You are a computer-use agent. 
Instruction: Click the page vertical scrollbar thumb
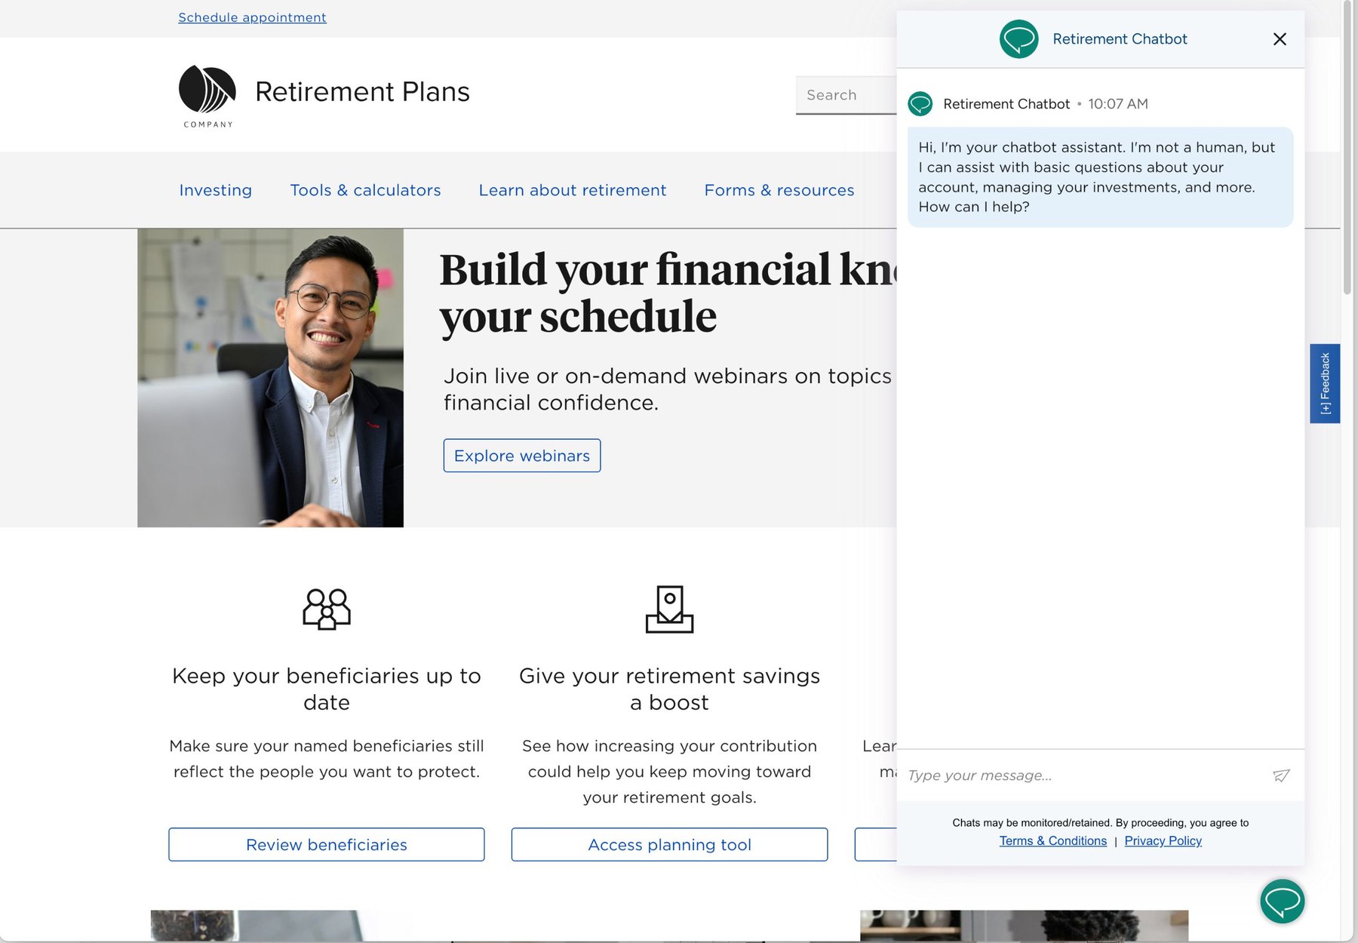1347,147
